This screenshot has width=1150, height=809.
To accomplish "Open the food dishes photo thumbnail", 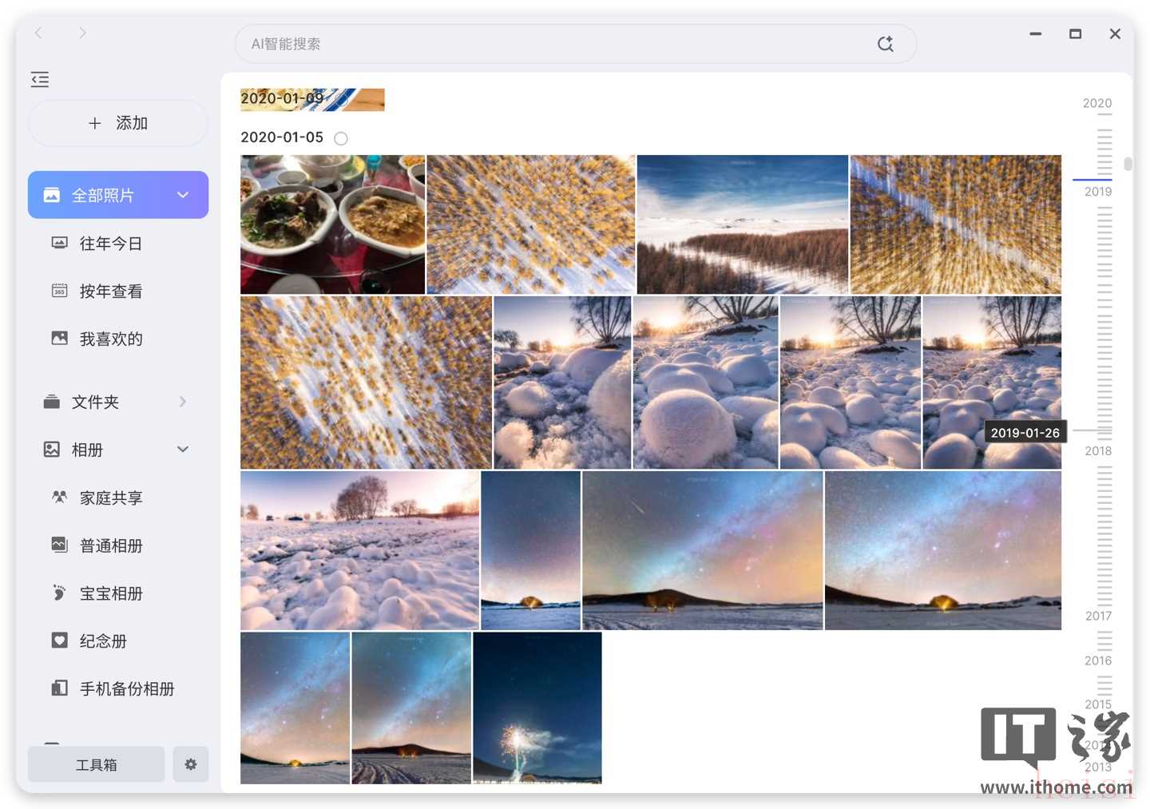I will coord(332,224).
